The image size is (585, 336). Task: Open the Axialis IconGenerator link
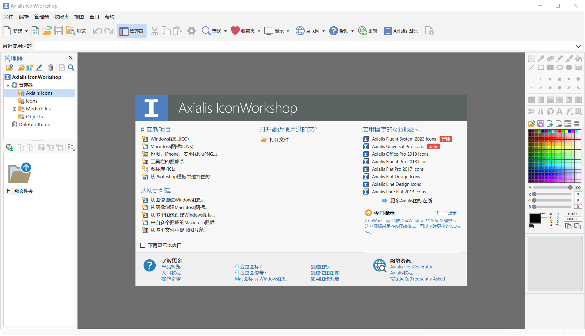411,267
